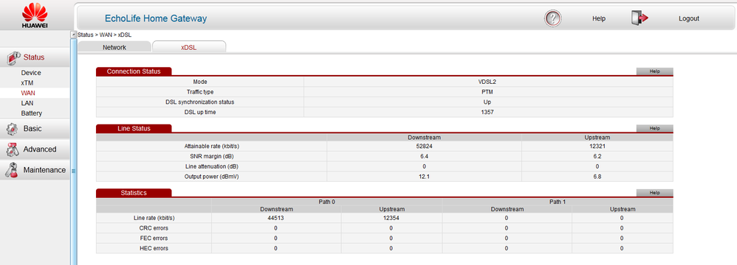The image size is (737, 265).
Task: Collapse sidebar using the splitter handle
Action: [x=73, y=171]
